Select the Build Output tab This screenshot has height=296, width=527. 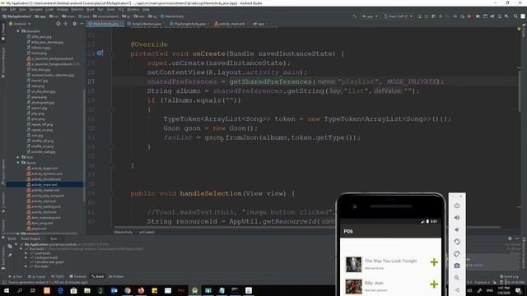pyautogui.click(x=30, y=238)
